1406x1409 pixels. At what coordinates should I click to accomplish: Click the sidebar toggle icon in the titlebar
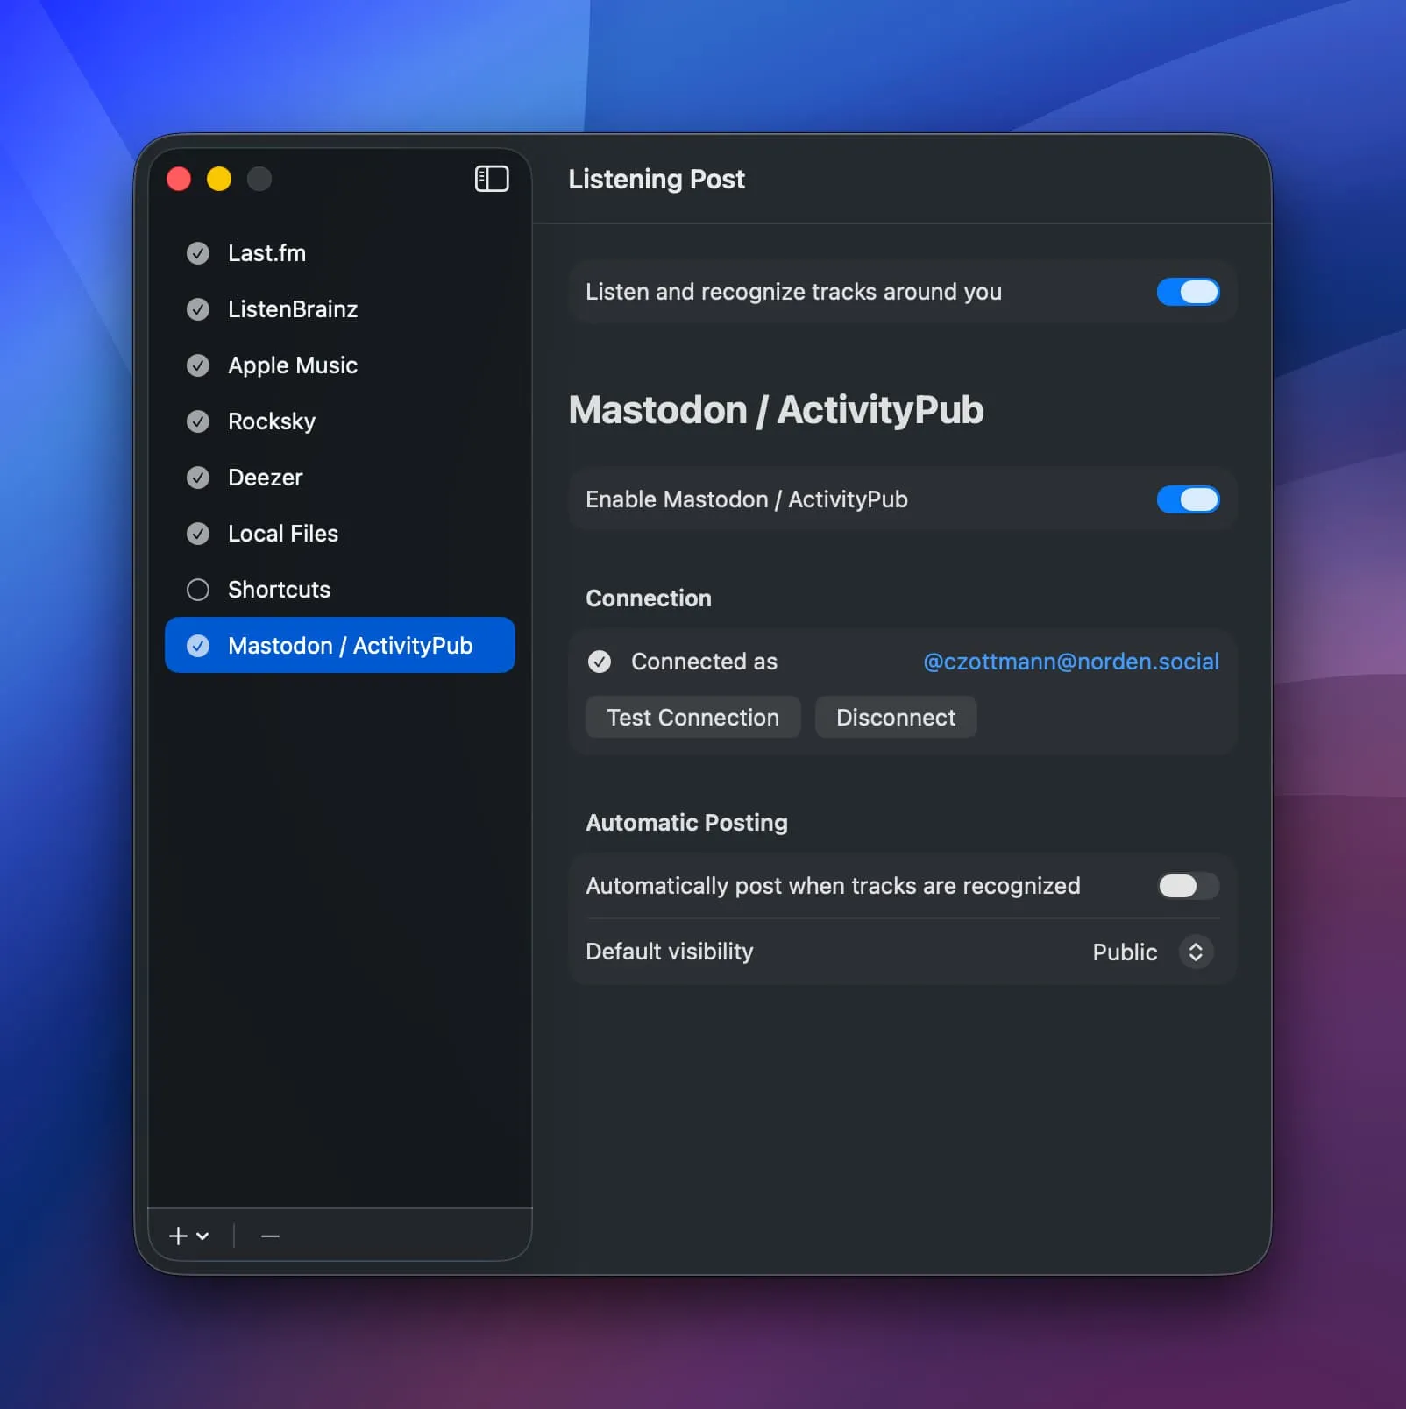tap(492, 179)
